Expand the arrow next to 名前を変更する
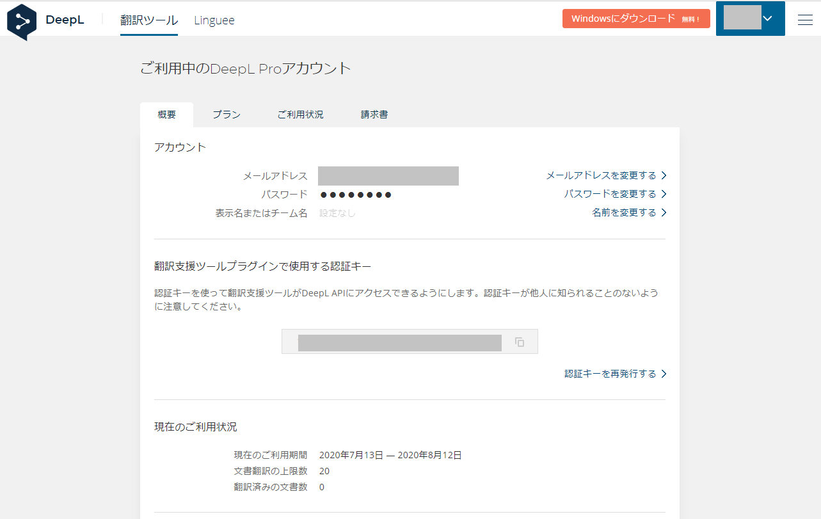The height and width of the screenshot is (519, 821). click(664, 212)
